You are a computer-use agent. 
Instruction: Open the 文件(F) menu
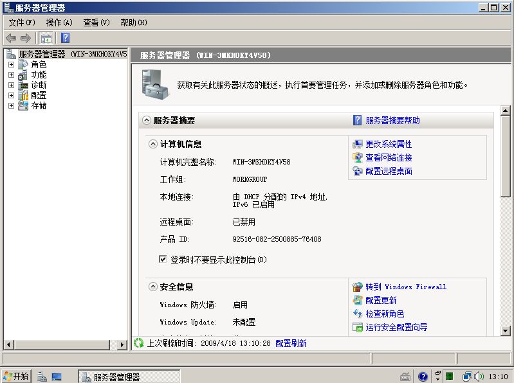22,22
